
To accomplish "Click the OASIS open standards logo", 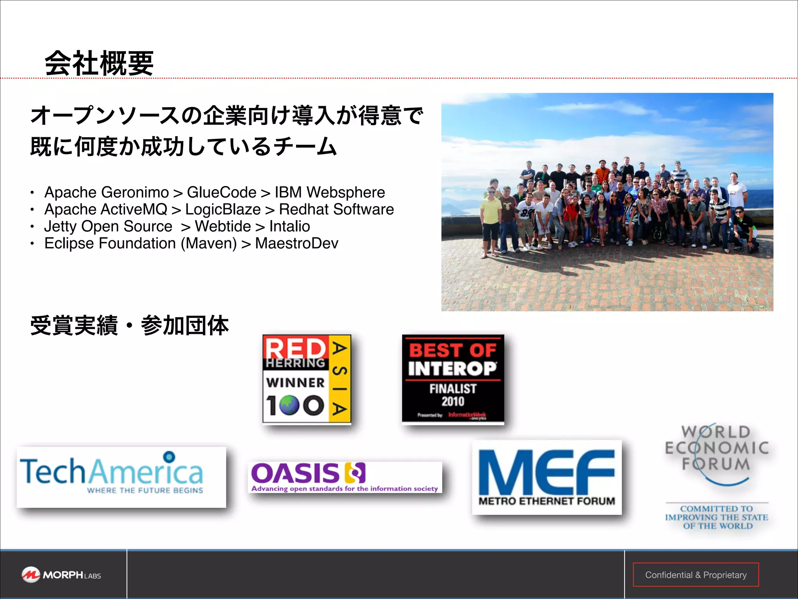I will tap(345, 477).
